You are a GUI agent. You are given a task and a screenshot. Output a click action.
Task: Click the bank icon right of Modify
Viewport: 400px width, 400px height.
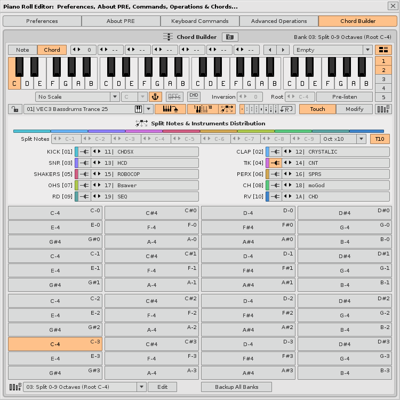(383, 109)
